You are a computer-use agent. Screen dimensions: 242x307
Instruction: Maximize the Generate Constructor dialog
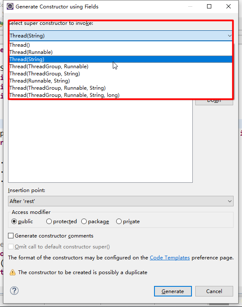pyautogui.click(x=209, y=6)
